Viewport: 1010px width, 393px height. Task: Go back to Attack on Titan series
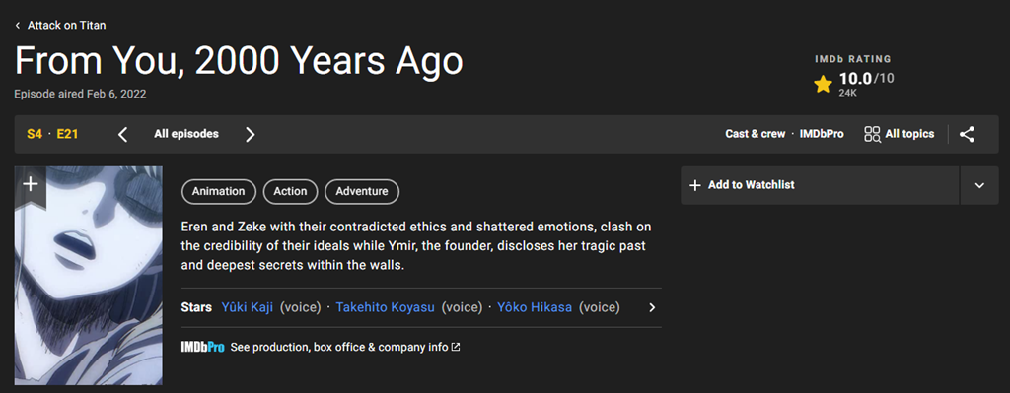point(60,25)
